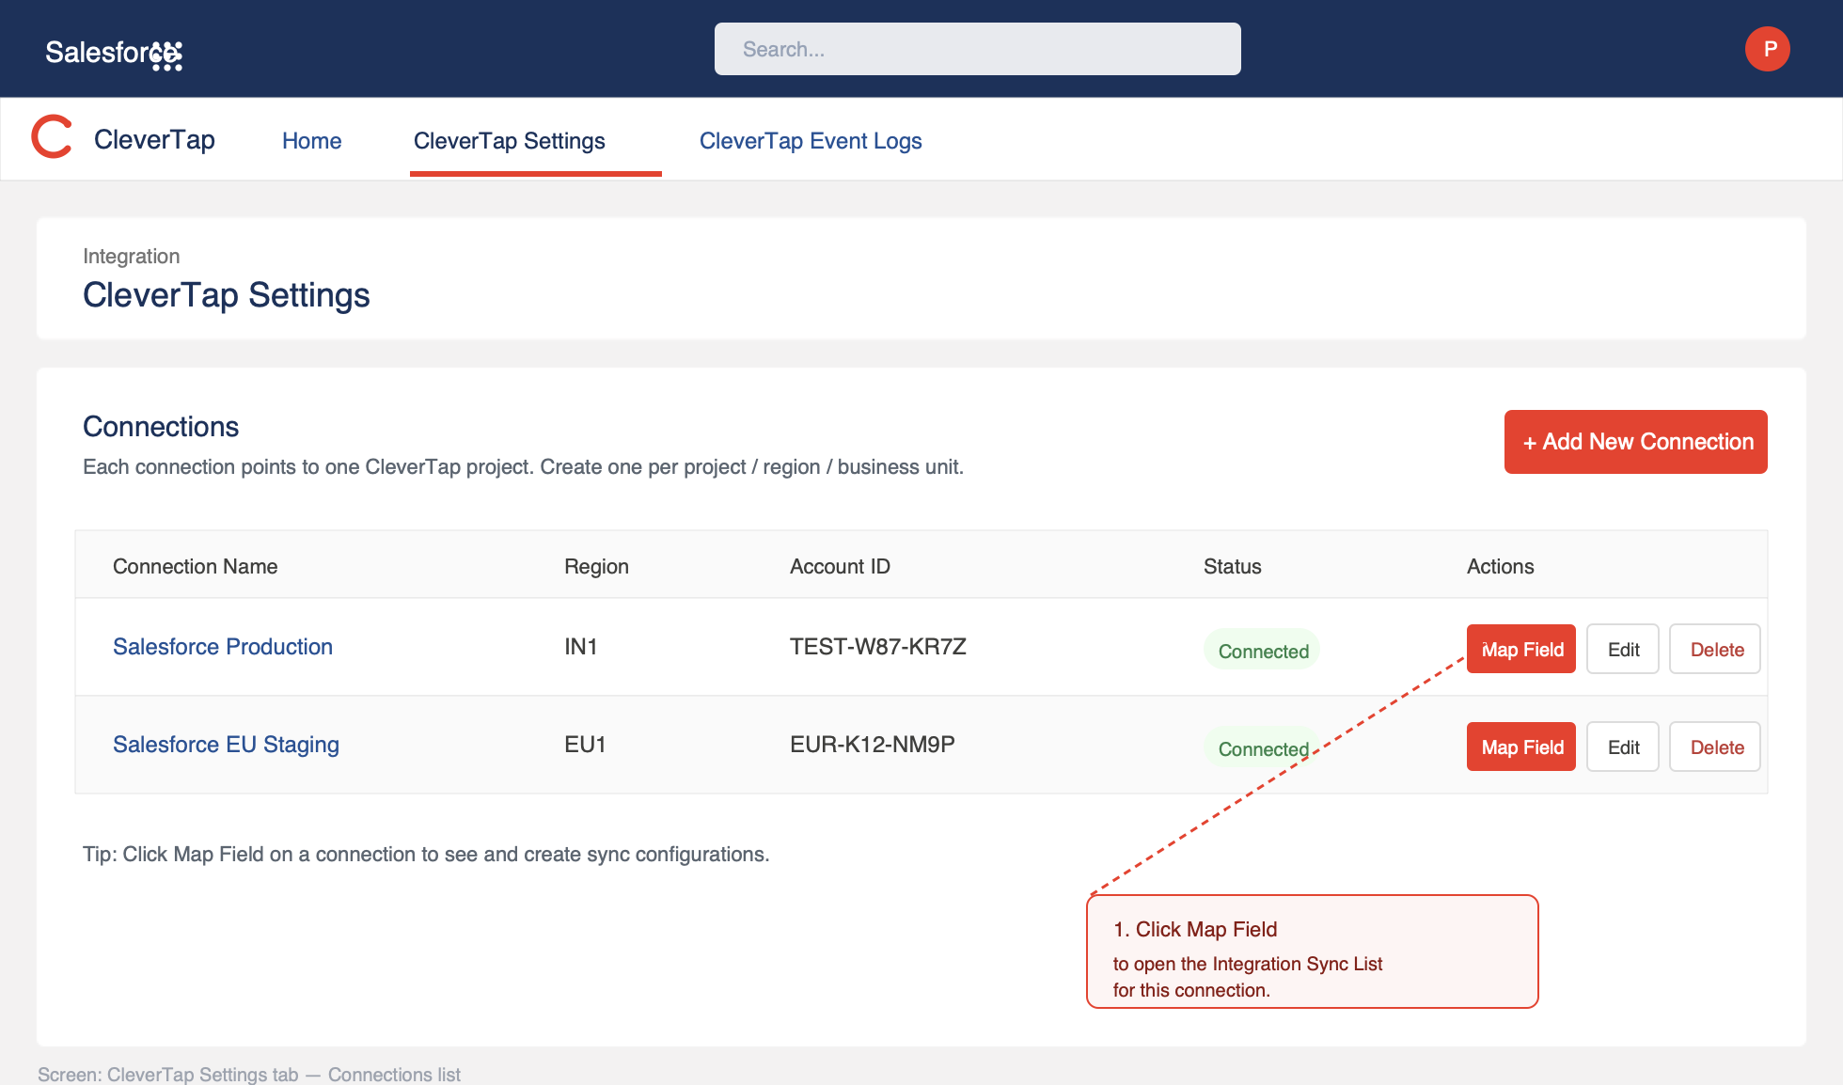Click the Account ID column header

click(x=840, y=566)
